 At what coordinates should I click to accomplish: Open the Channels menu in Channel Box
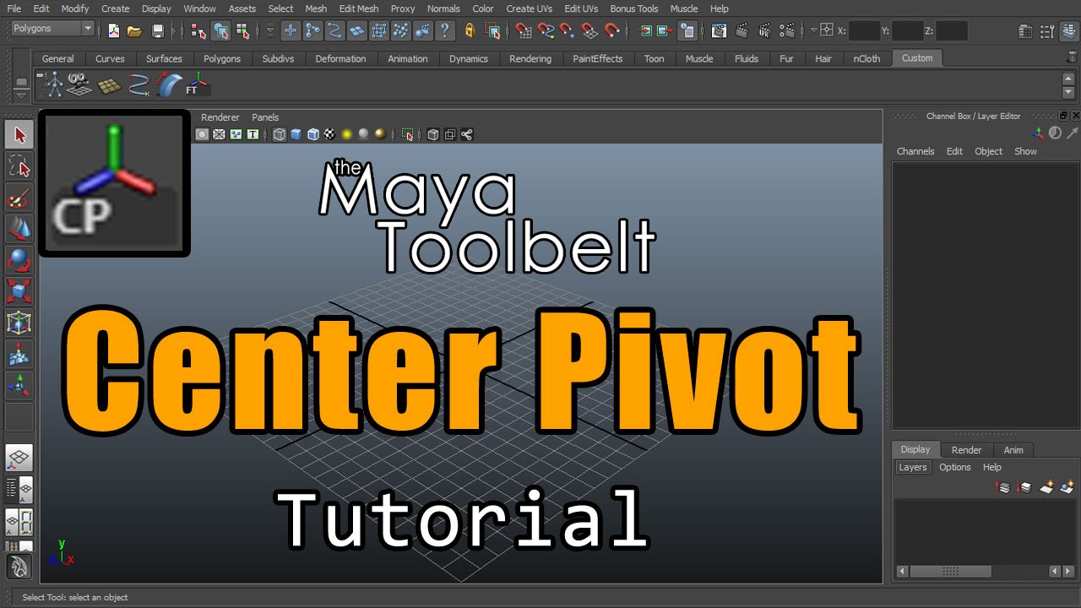(915, 151)
